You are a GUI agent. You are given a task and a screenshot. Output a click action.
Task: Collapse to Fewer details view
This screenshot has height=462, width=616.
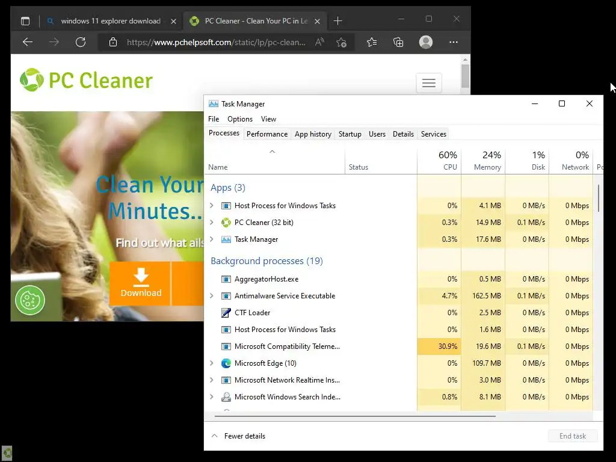point(238,436)
